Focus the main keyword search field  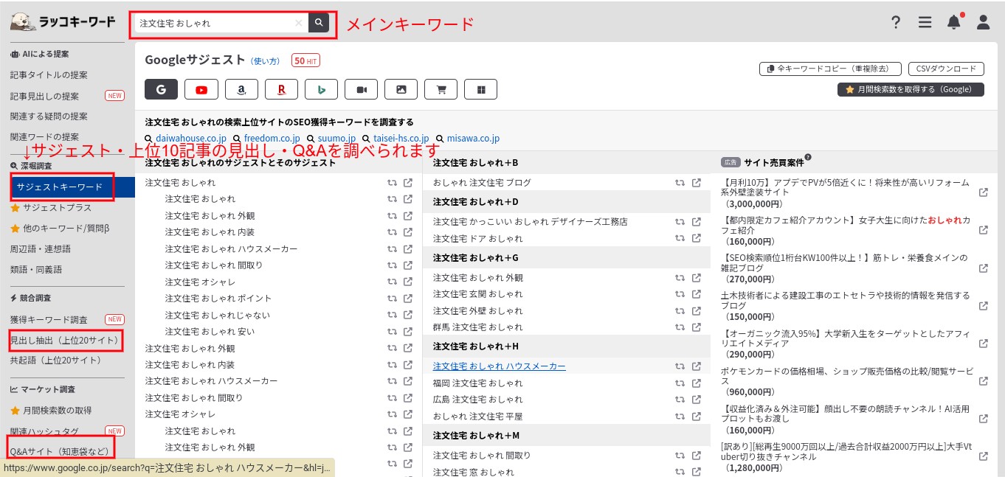pyautogui.click(x=214, y=23)
